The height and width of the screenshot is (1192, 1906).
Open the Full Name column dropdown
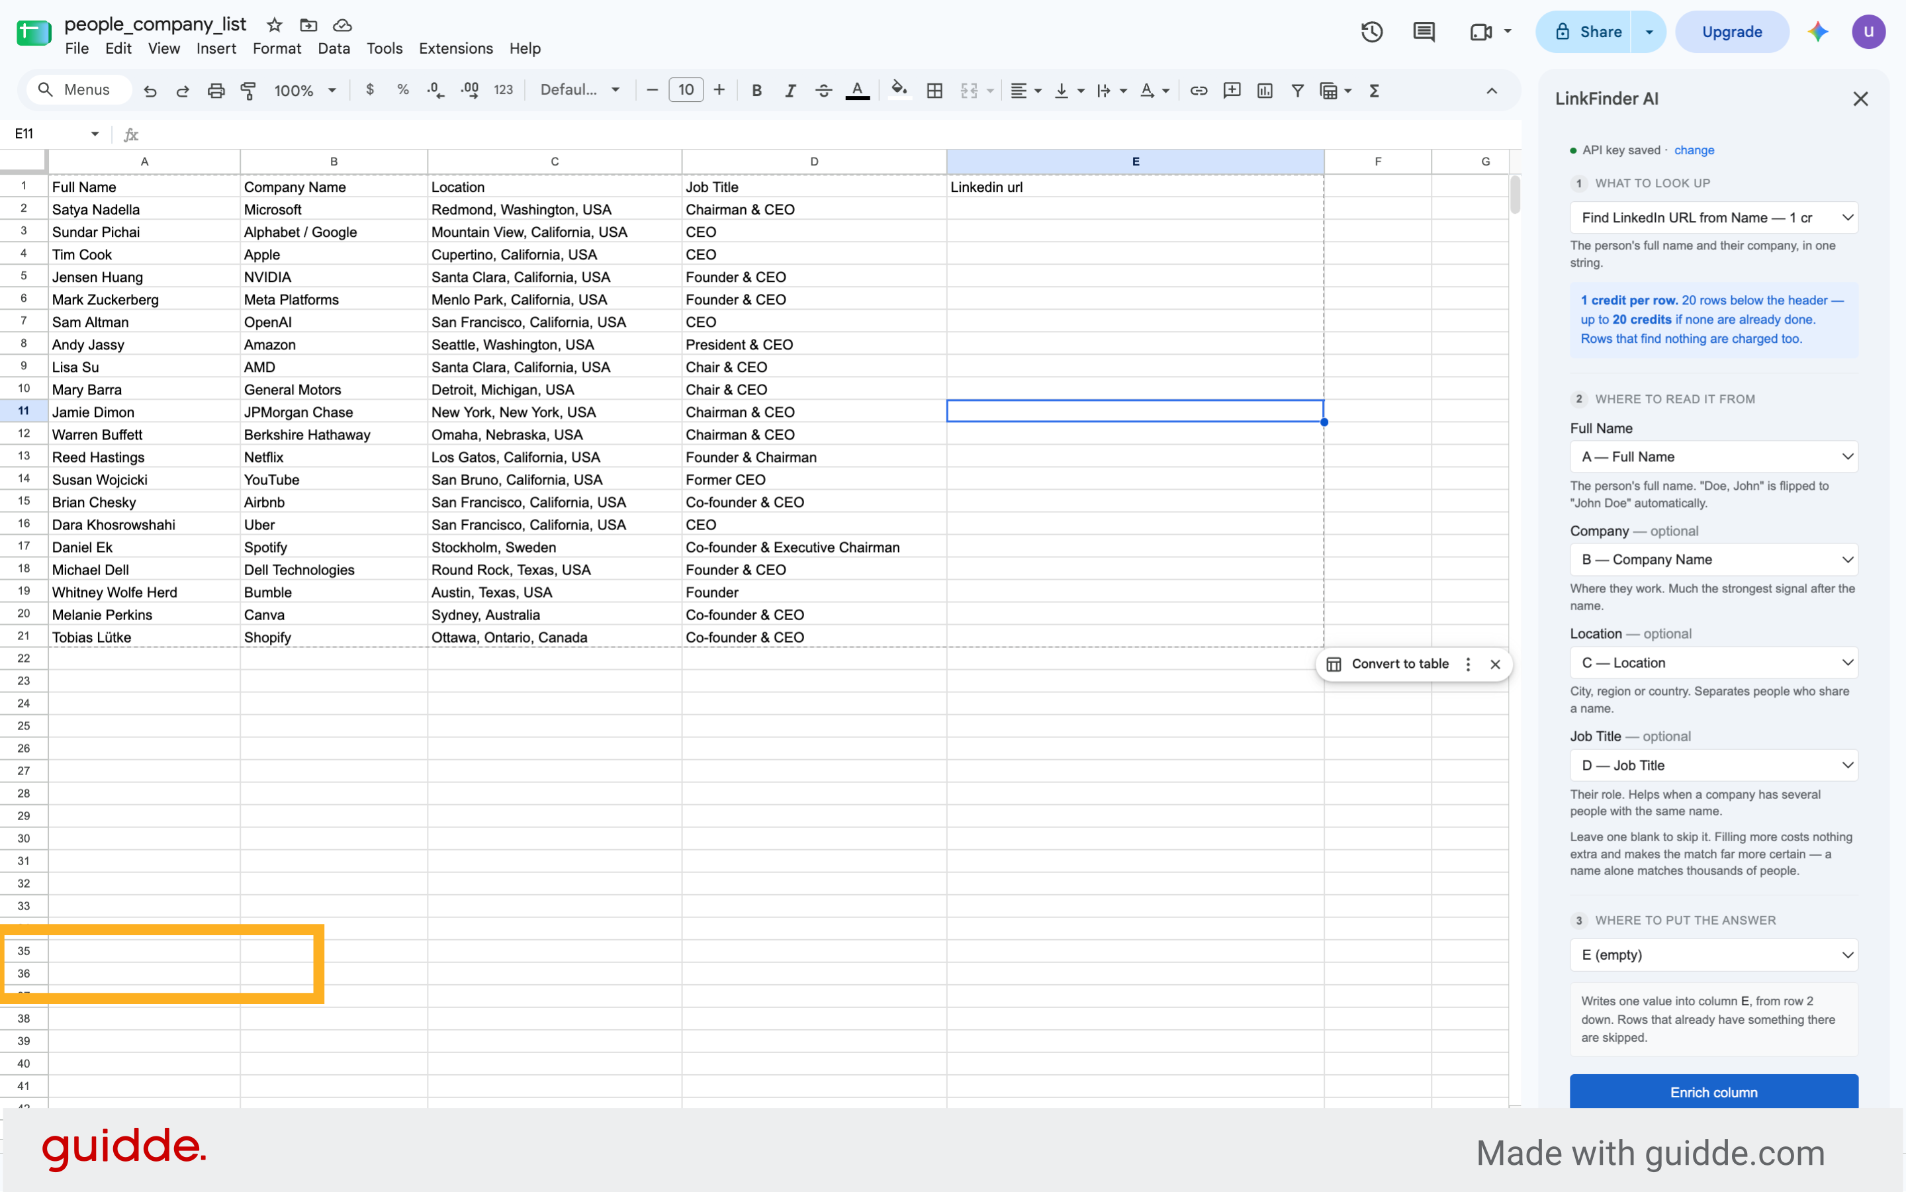coord(1713,457)
